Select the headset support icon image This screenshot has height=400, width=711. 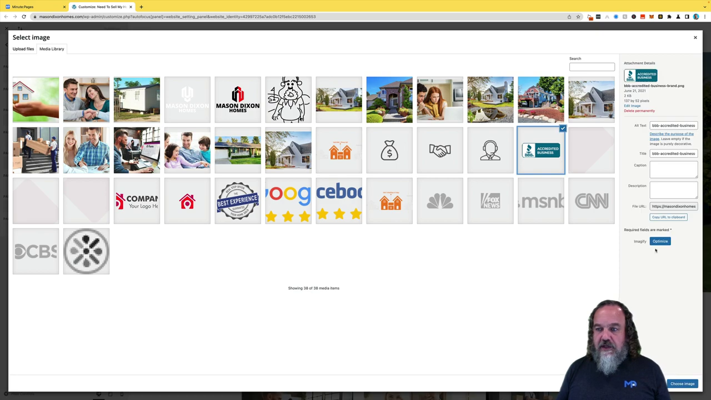point(490,151)
